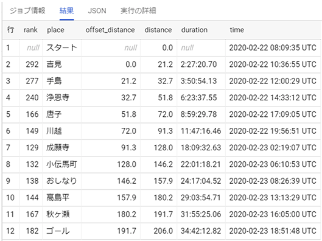Click time 2020-02-22 19:56:51 UTC

tap(273, 131)
